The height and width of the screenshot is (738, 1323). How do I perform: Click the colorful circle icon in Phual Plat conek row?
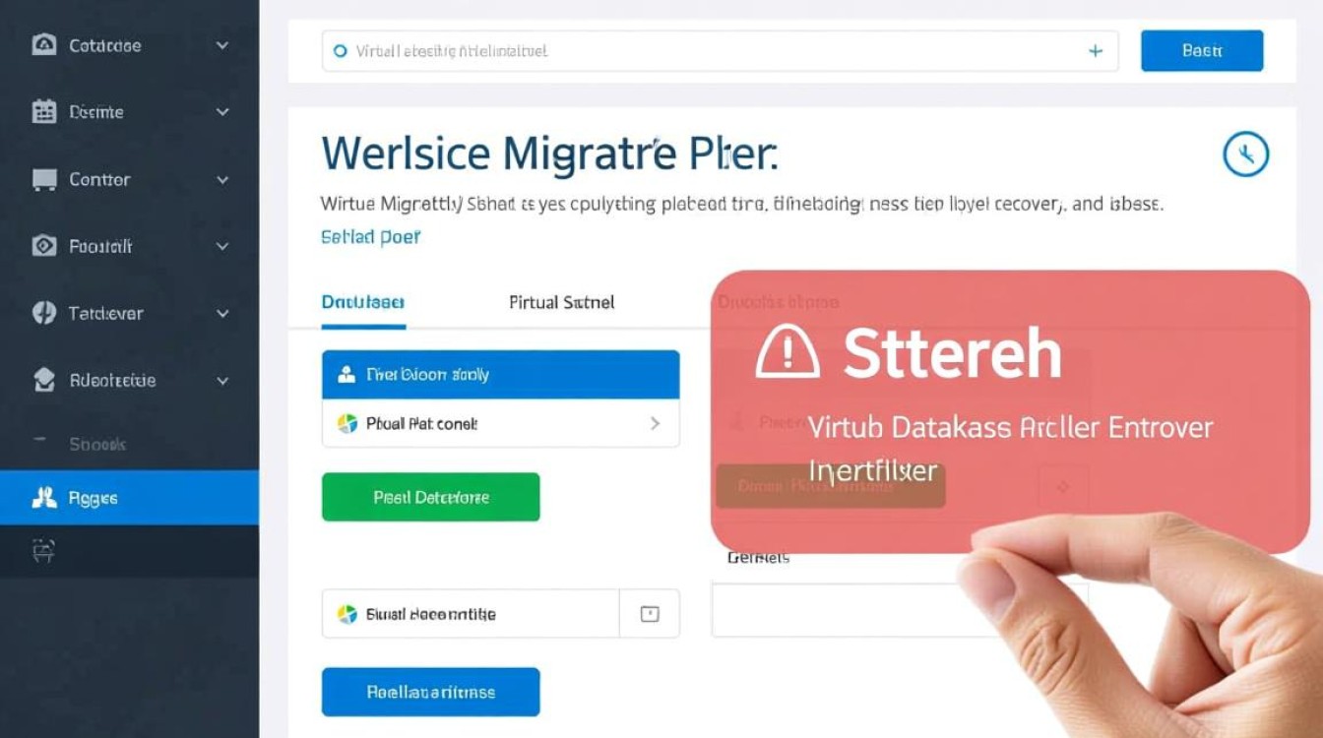347,424
